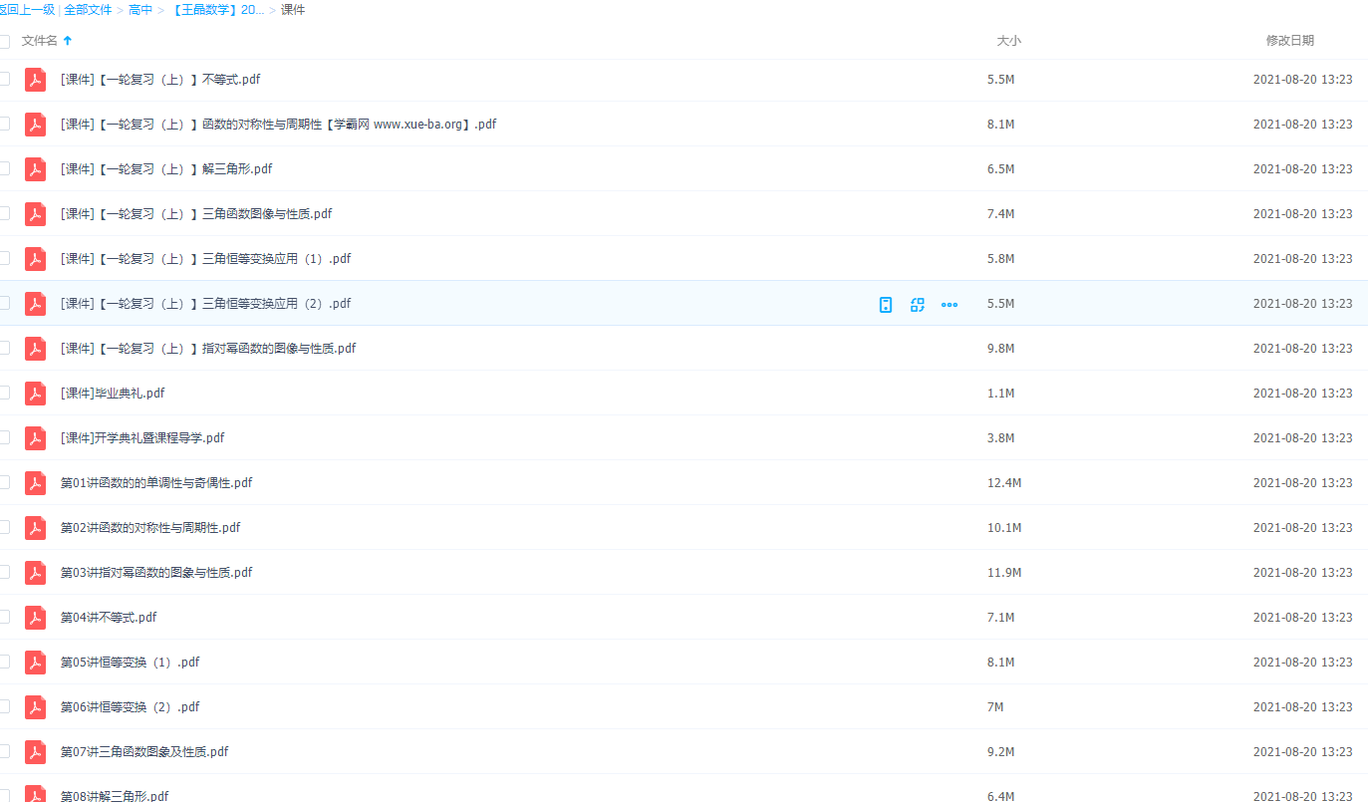Check the box for 三角函数图像与性质.pdf

click(x=4, y=214)
